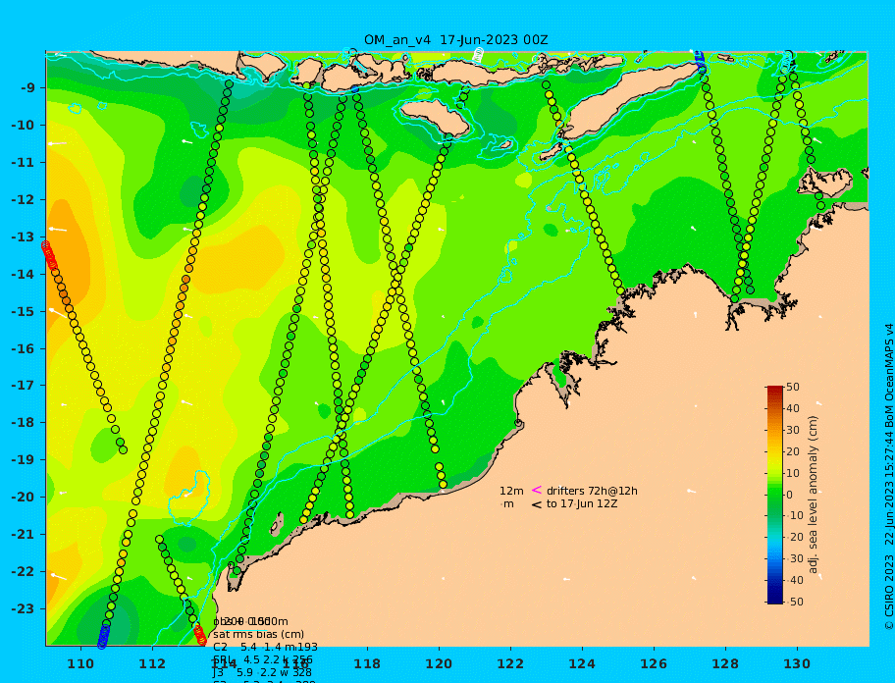Click the "C2 5.4 1.4 m193" statistics row
The height and width of the screenshot is (683, 895).
[x=265, y=647]
